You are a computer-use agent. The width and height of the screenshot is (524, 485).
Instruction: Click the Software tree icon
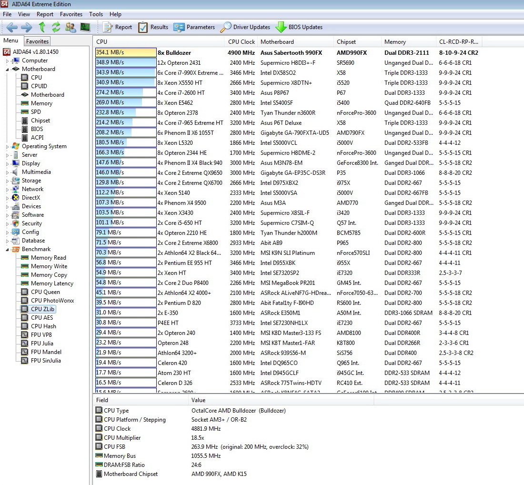pos(16,215)
